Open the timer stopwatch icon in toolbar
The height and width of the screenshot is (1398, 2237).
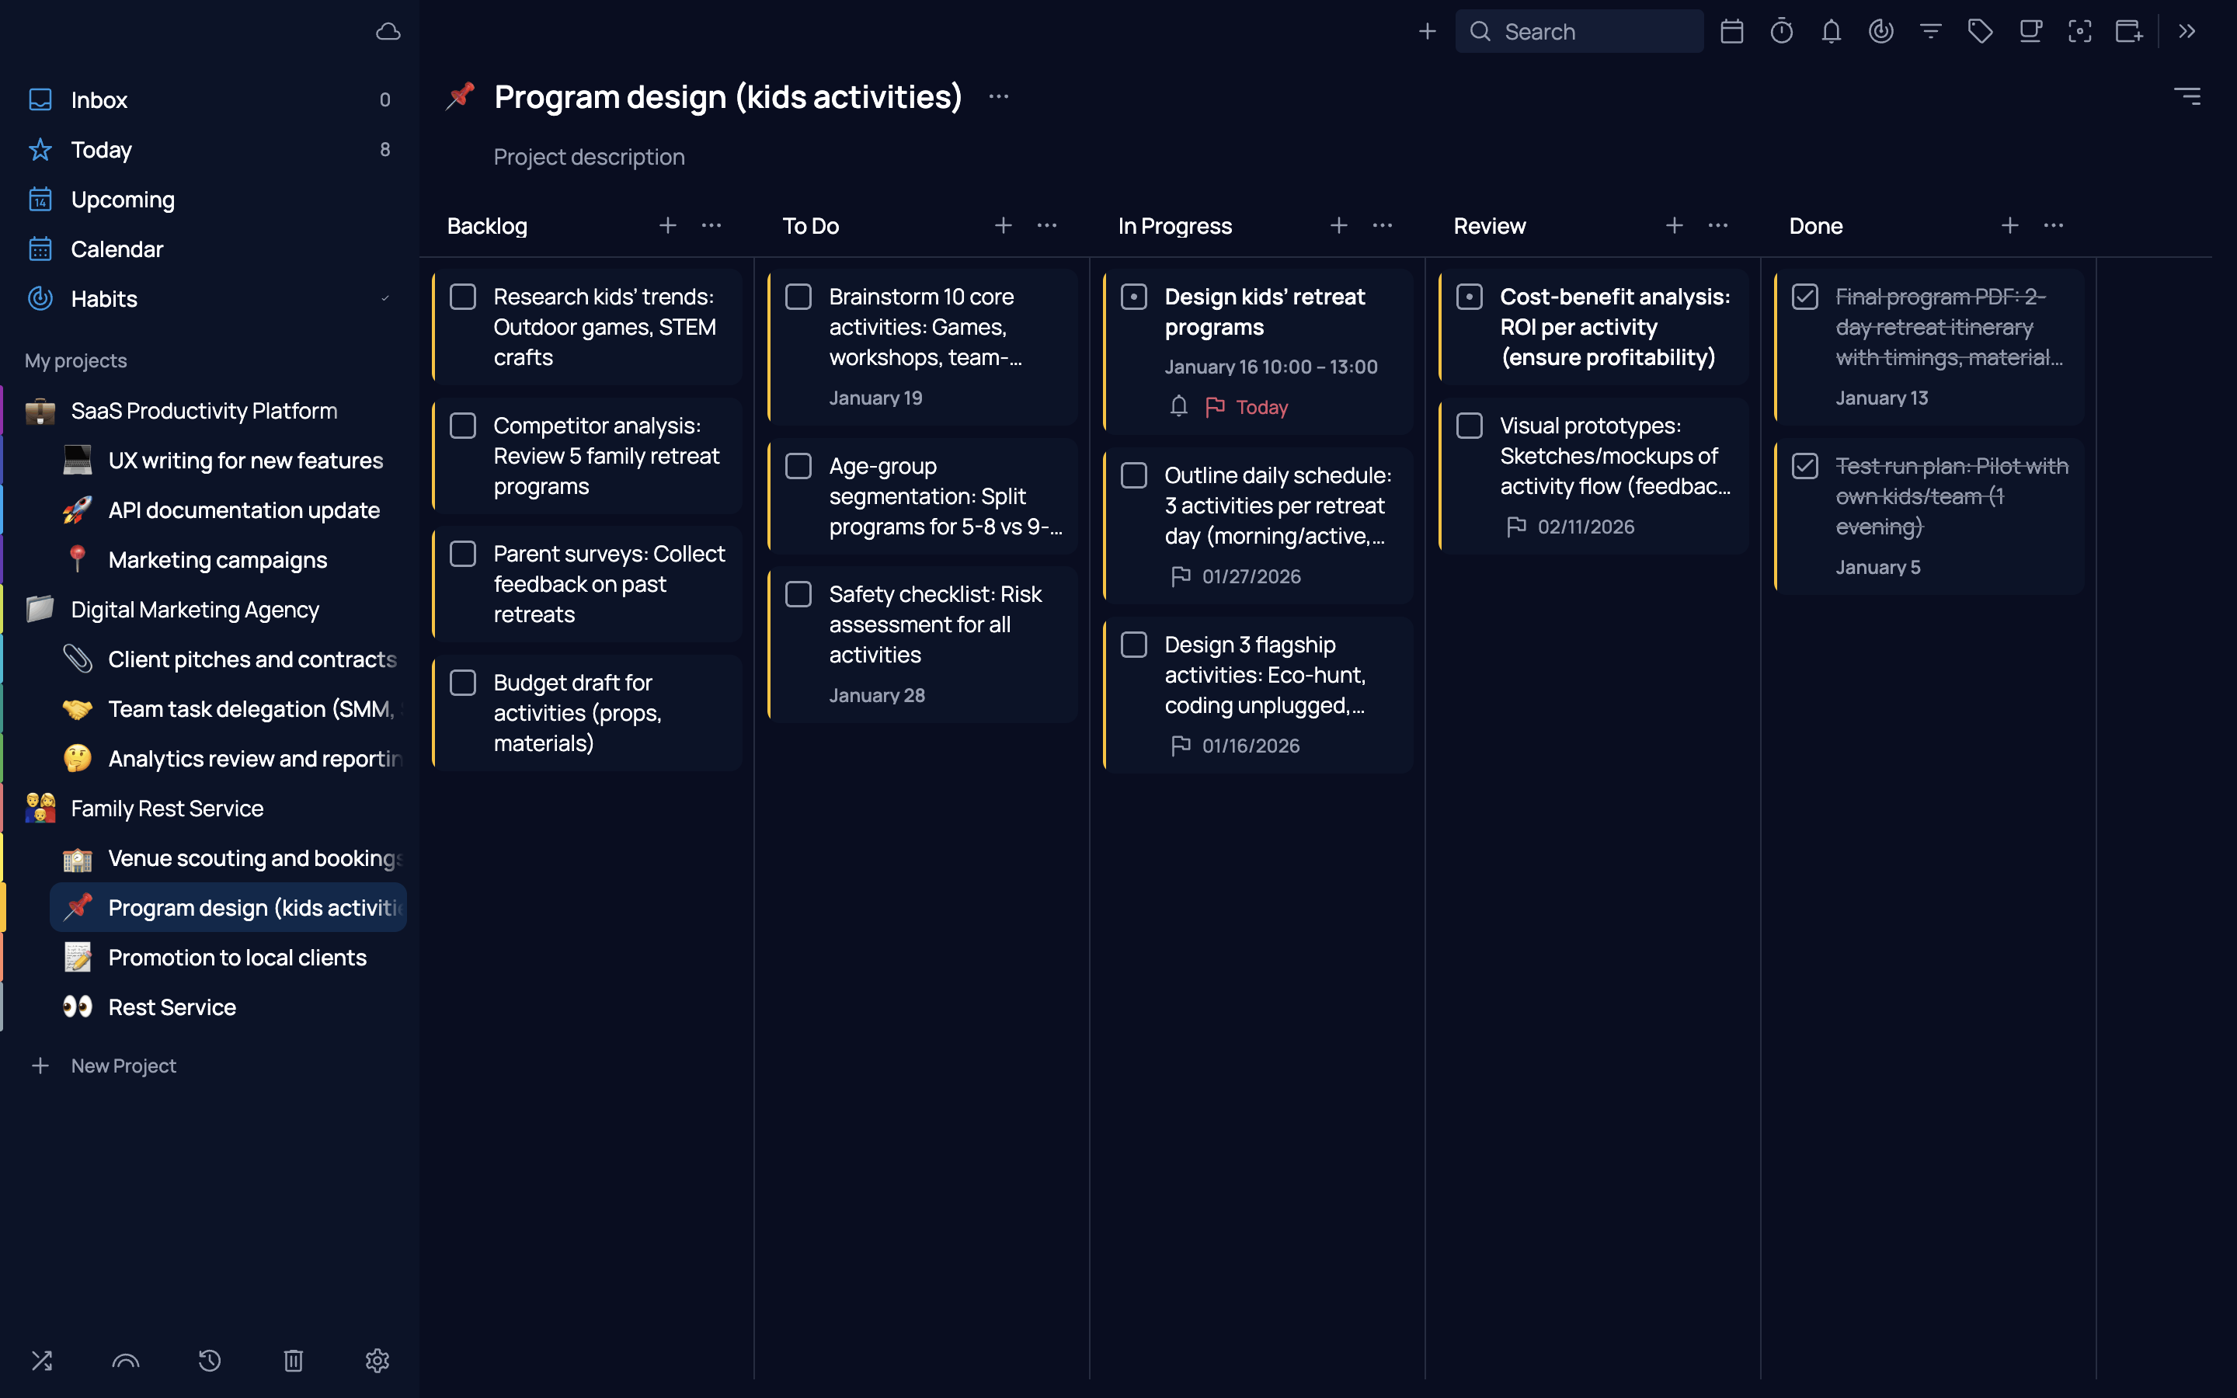pyautogui.click(x=1781, y=31)
